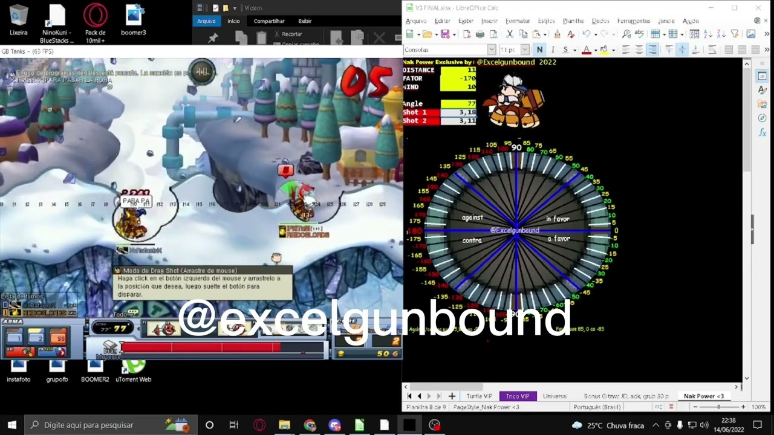Click the Sort descending icon
774x435 pixels.
721,34
